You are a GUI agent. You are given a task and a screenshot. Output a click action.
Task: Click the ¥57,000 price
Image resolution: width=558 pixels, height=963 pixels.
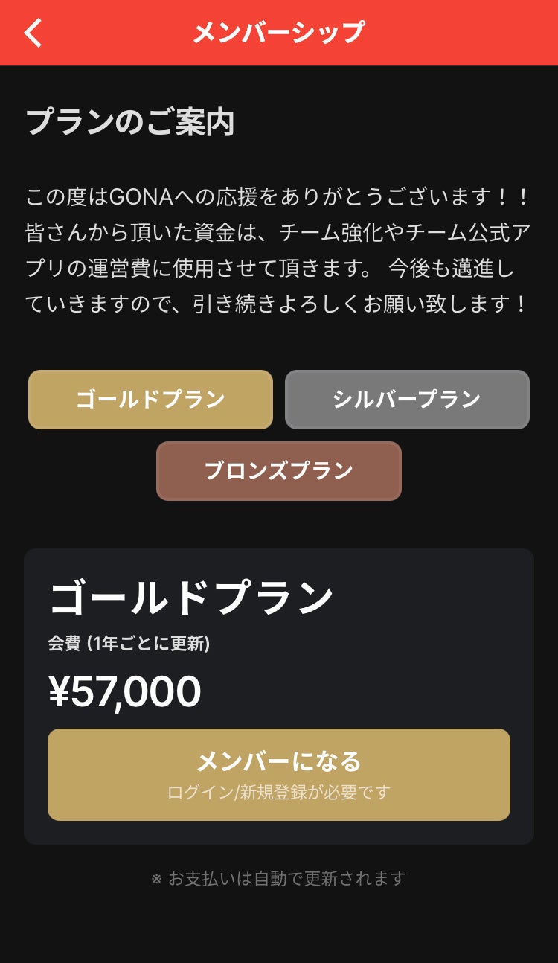coord(125,691)
